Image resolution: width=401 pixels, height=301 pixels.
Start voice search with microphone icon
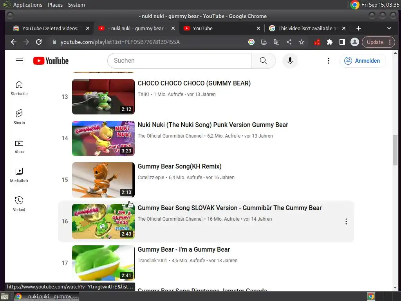[290, 61]
